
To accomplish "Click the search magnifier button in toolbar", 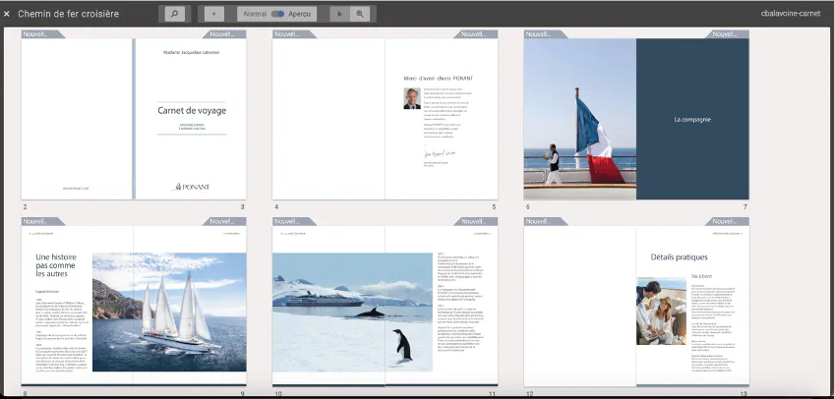I will tap(174, 14).
